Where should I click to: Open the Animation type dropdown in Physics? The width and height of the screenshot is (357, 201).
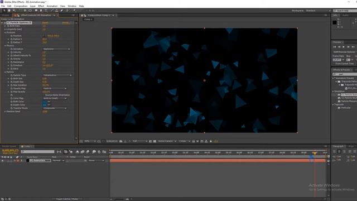56,49
